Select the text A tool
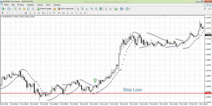Viewport: 212px width, 106px height. tap(34, 13)
